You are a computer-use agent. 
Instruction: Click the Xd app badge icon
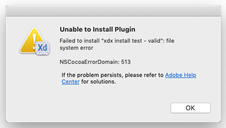[x=43, y=48]
